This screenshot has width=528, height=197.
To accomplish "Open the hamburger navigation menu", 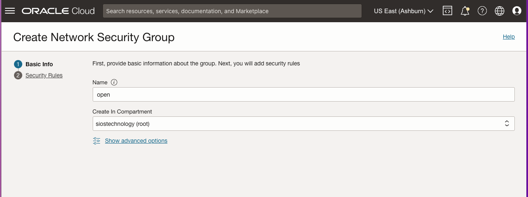I will [10, 11].
